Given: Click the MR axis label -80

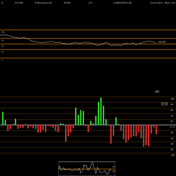Looking at the screenshot, I should tap(172, 150).
